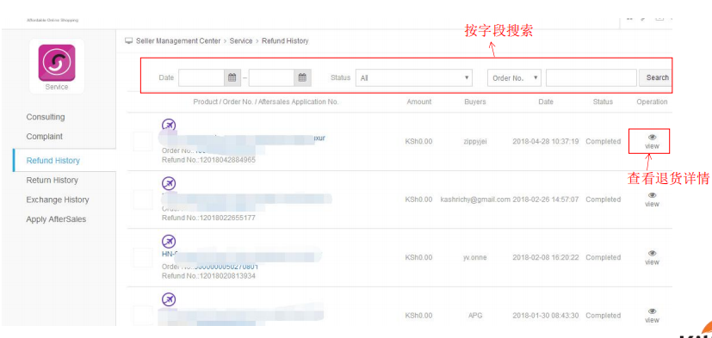Image resolution: width=712 pixels, height=338 pixels.
Task: Click Refund History breadcrumb link
Action: pyautogui.click(x=285, y=40)
